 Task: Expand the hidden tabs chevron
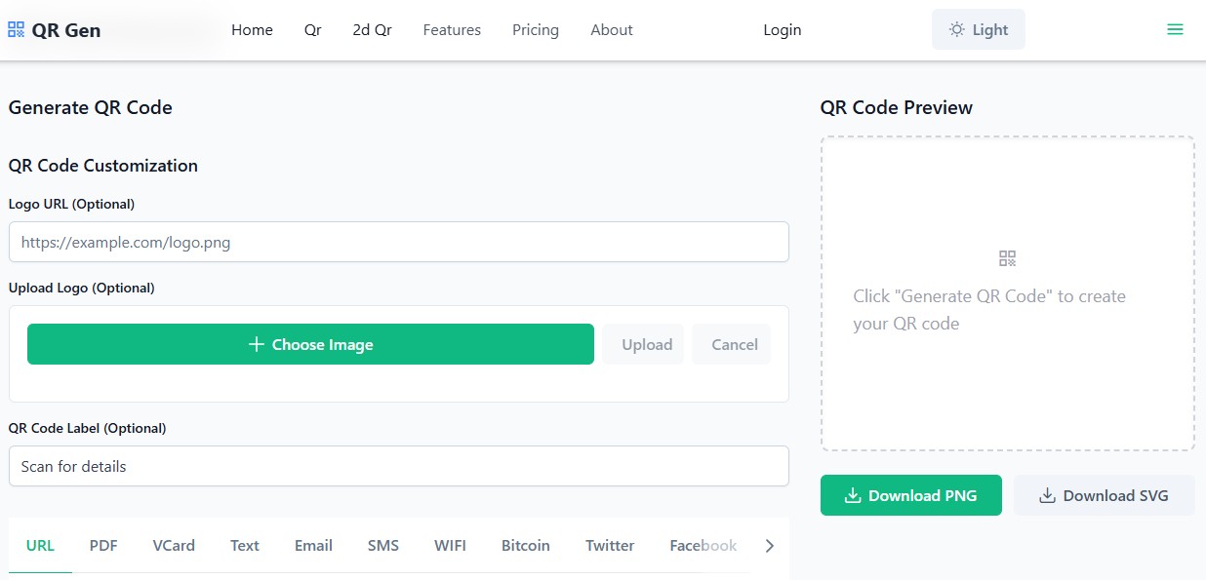(769, 546)
